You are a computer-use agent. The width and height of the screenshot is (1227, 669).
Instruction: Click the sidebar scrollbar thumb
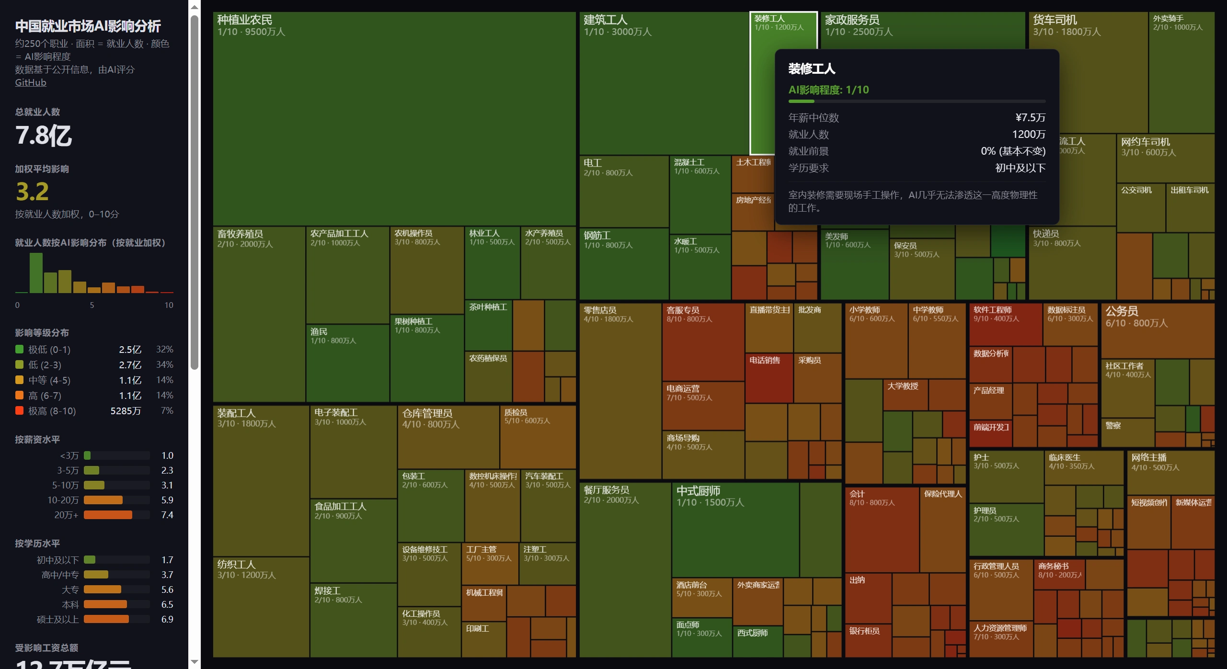point(194,192)
